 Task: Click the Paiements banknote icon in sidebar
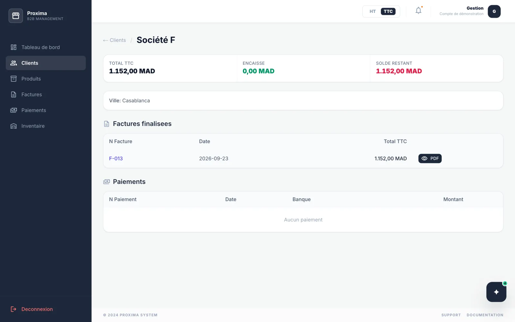pos(14,110)
